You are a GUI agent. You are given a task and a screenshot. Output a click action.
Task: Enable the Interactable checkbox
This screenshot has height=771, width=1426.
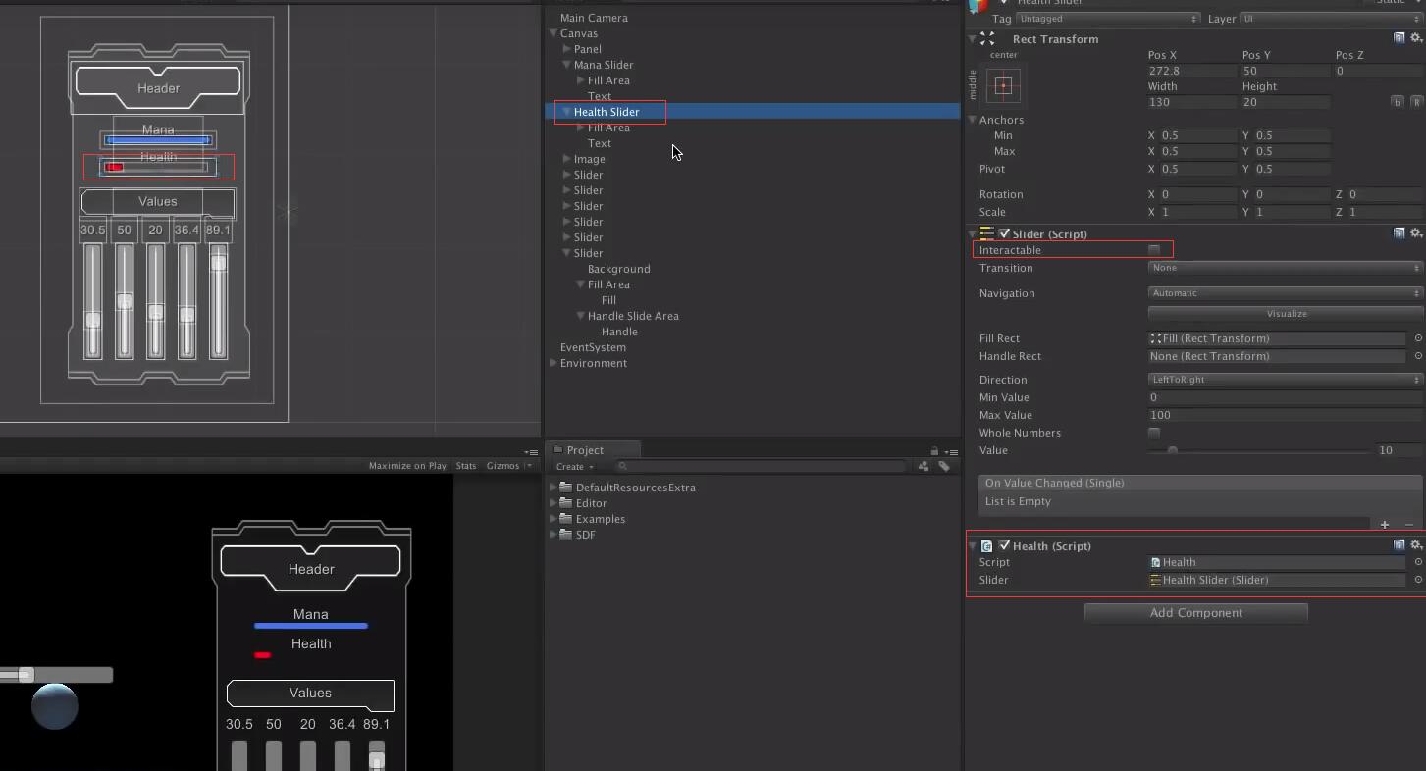point(1154,250)
